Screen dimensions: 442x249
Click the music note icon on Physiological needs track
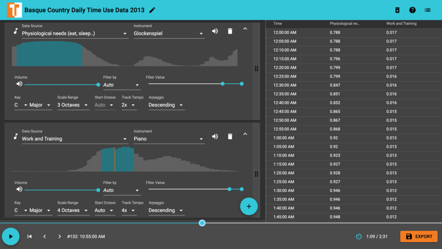(16, 31)
